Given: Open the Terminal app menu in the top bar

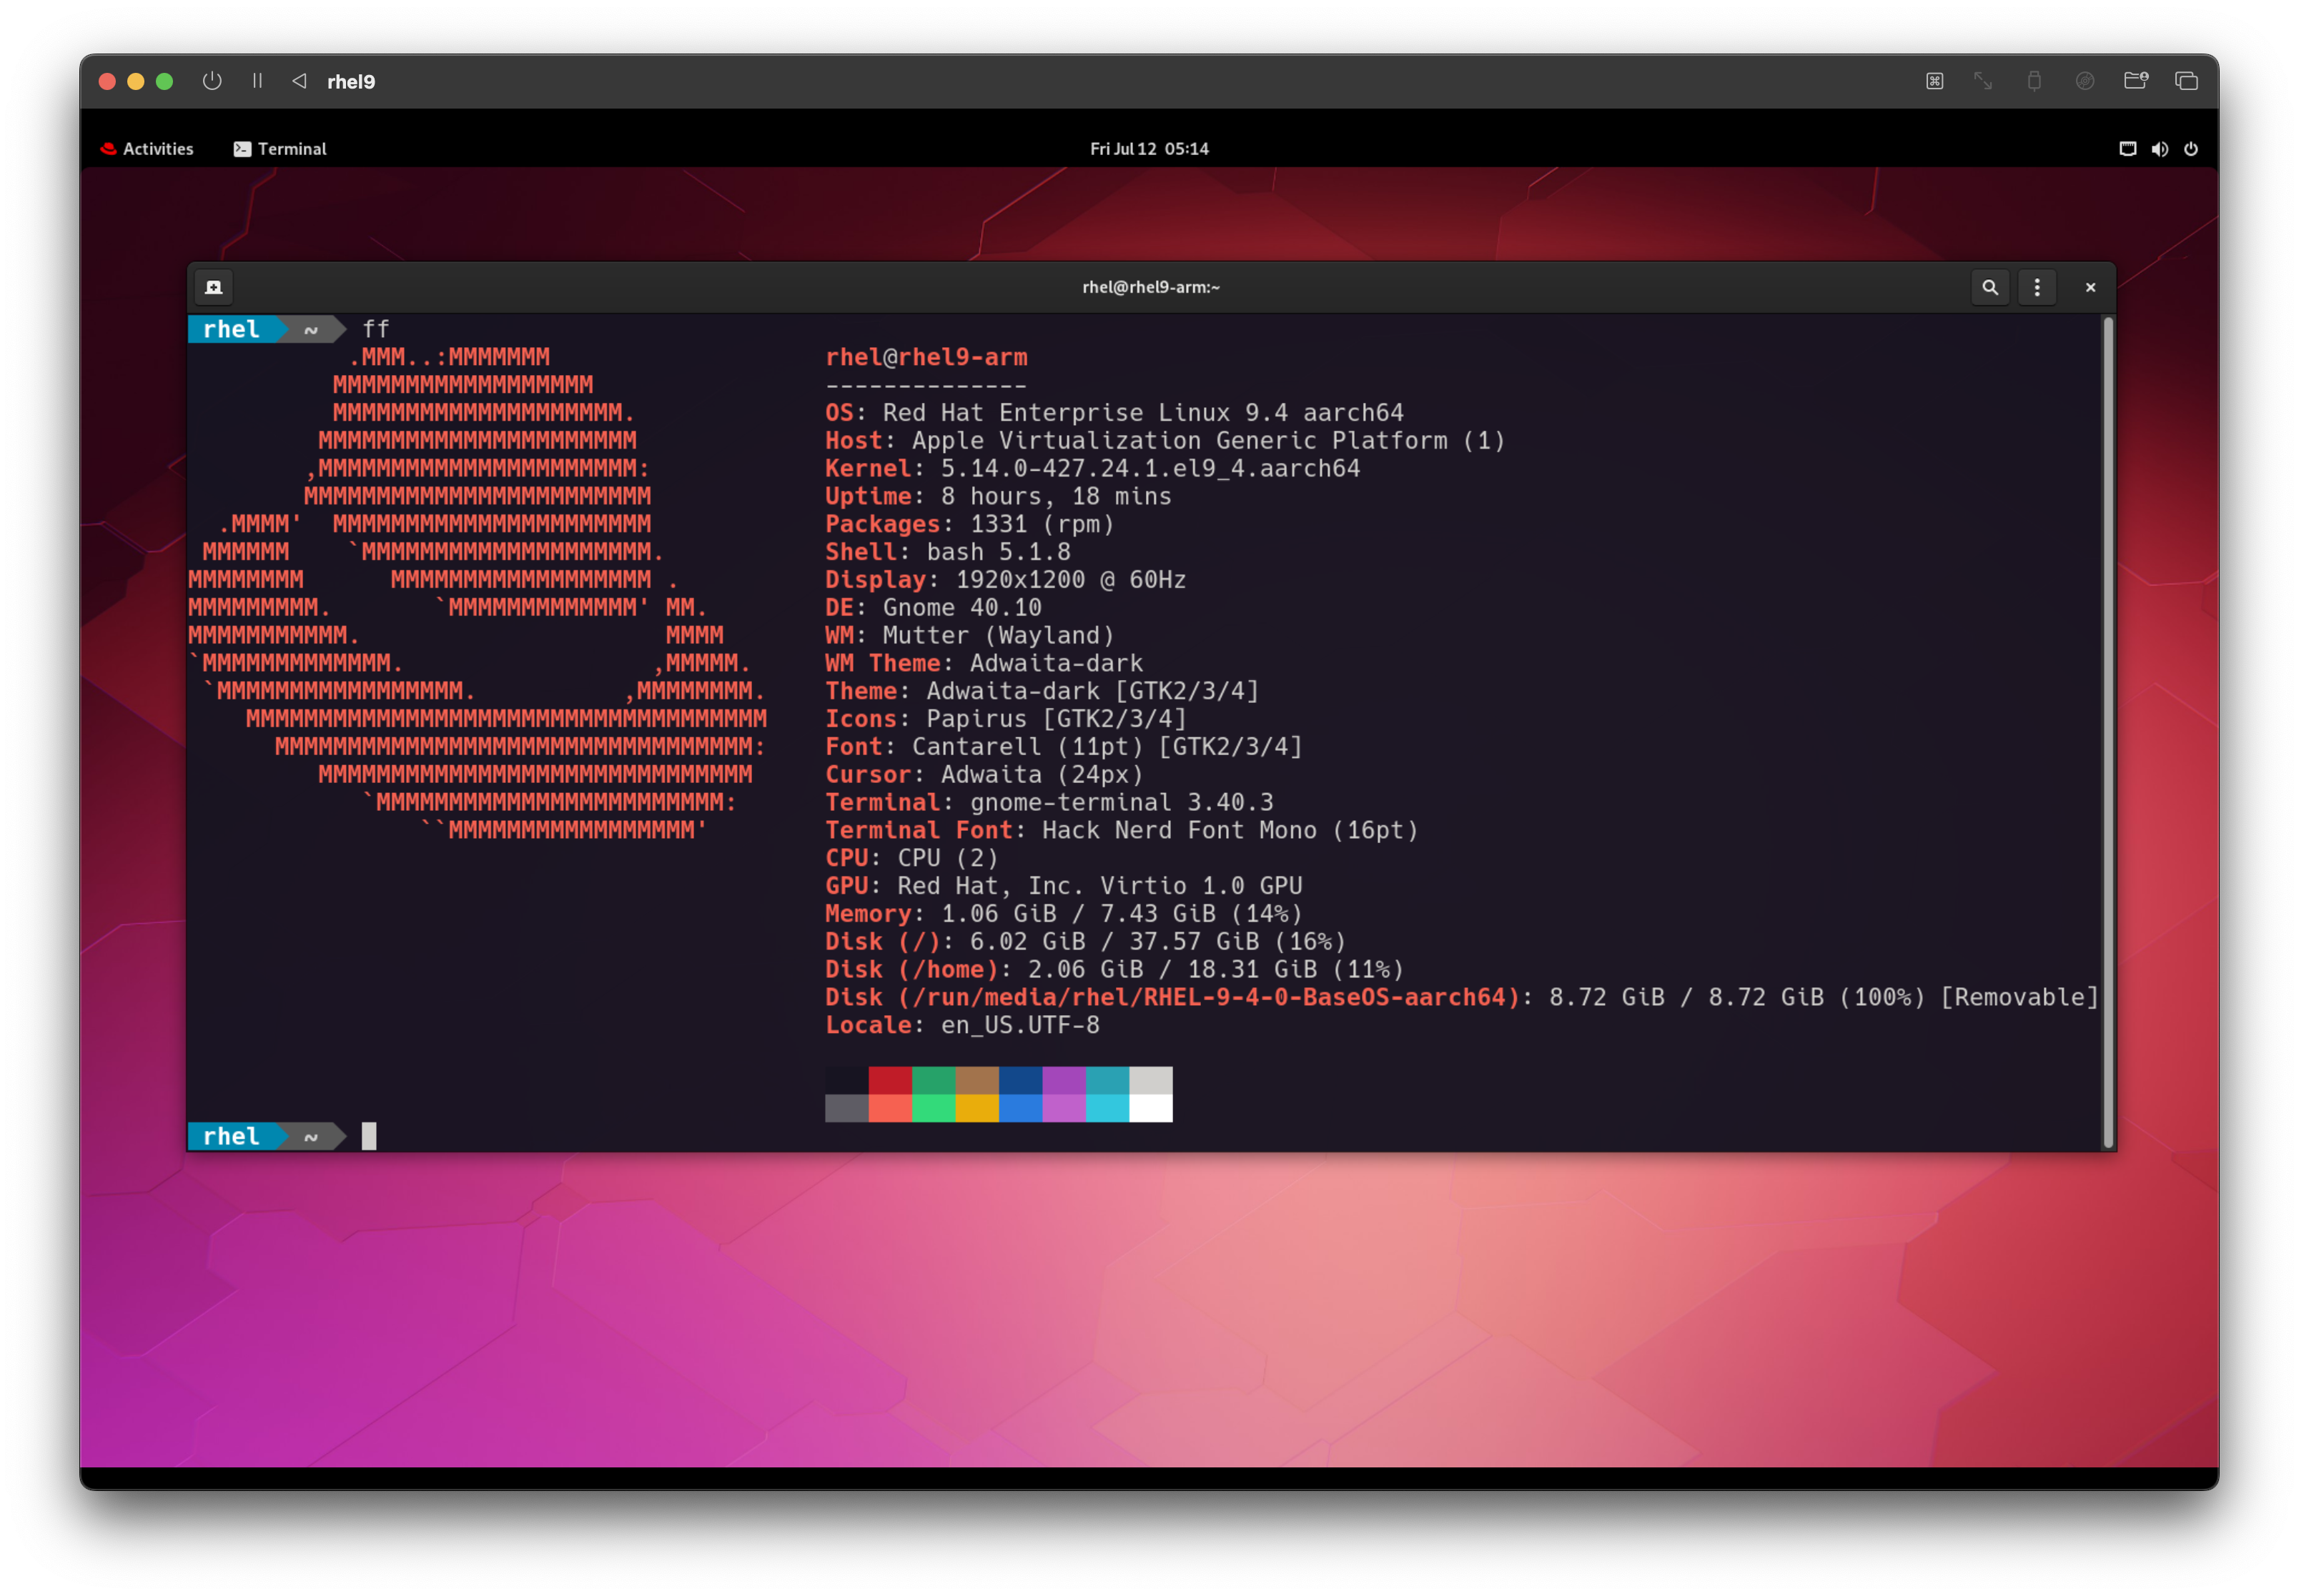Looking at the screenshot, I should coord(280,149).
